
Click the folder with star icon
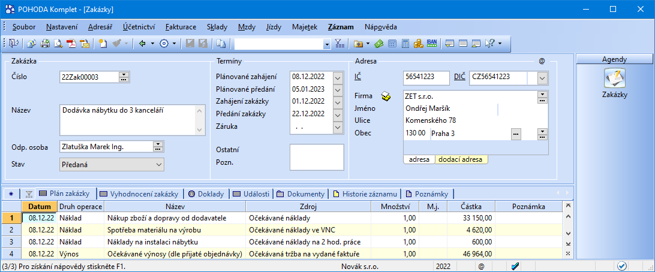[358, 43]
